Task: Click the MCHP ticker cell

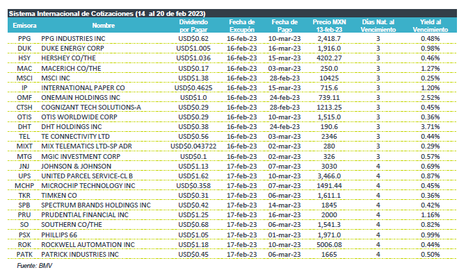Action: pos(24,186)
